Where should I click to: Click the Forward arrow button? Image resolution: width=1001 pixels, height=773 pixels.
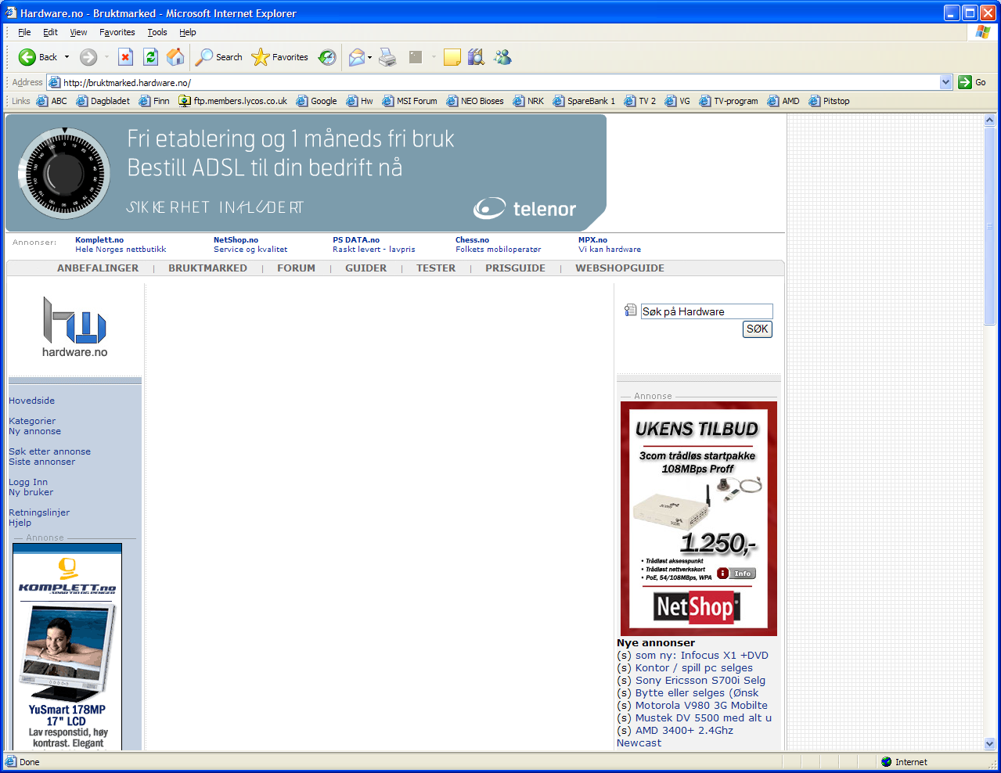pyautogui.click(x=88, y=57)
